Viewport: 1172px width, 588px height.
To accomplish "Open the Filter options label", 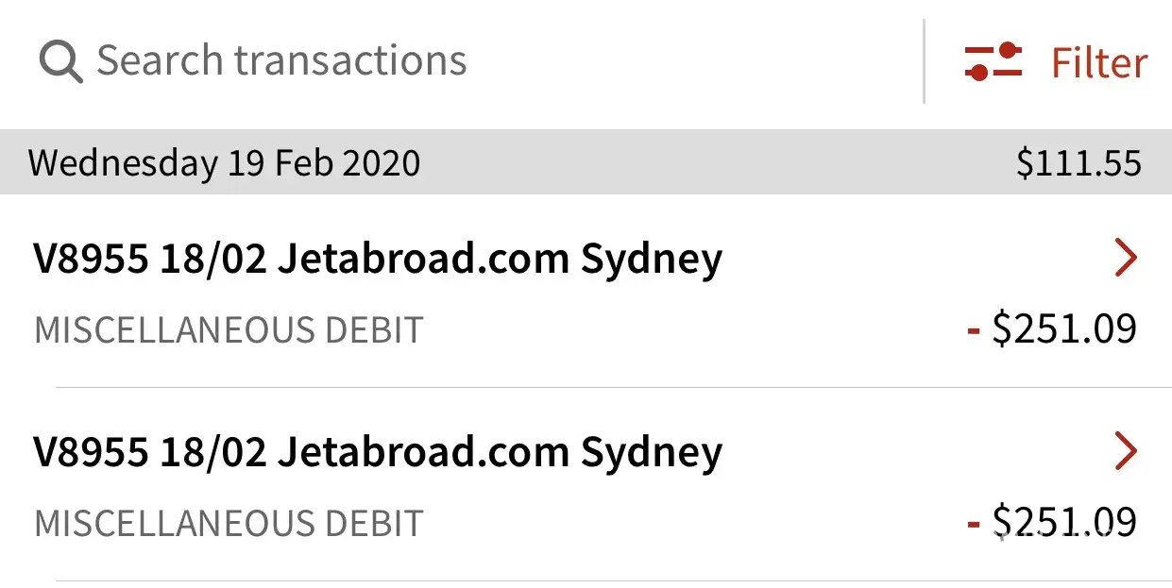I will pyautogui.click(x=1099, y=63).
